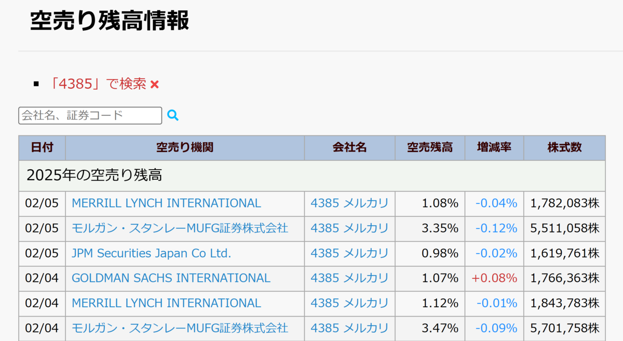Click the red +0.08% change rate value
Viewport: 623px width, 341px height.
pyautogui.click(x=495, y=278)
